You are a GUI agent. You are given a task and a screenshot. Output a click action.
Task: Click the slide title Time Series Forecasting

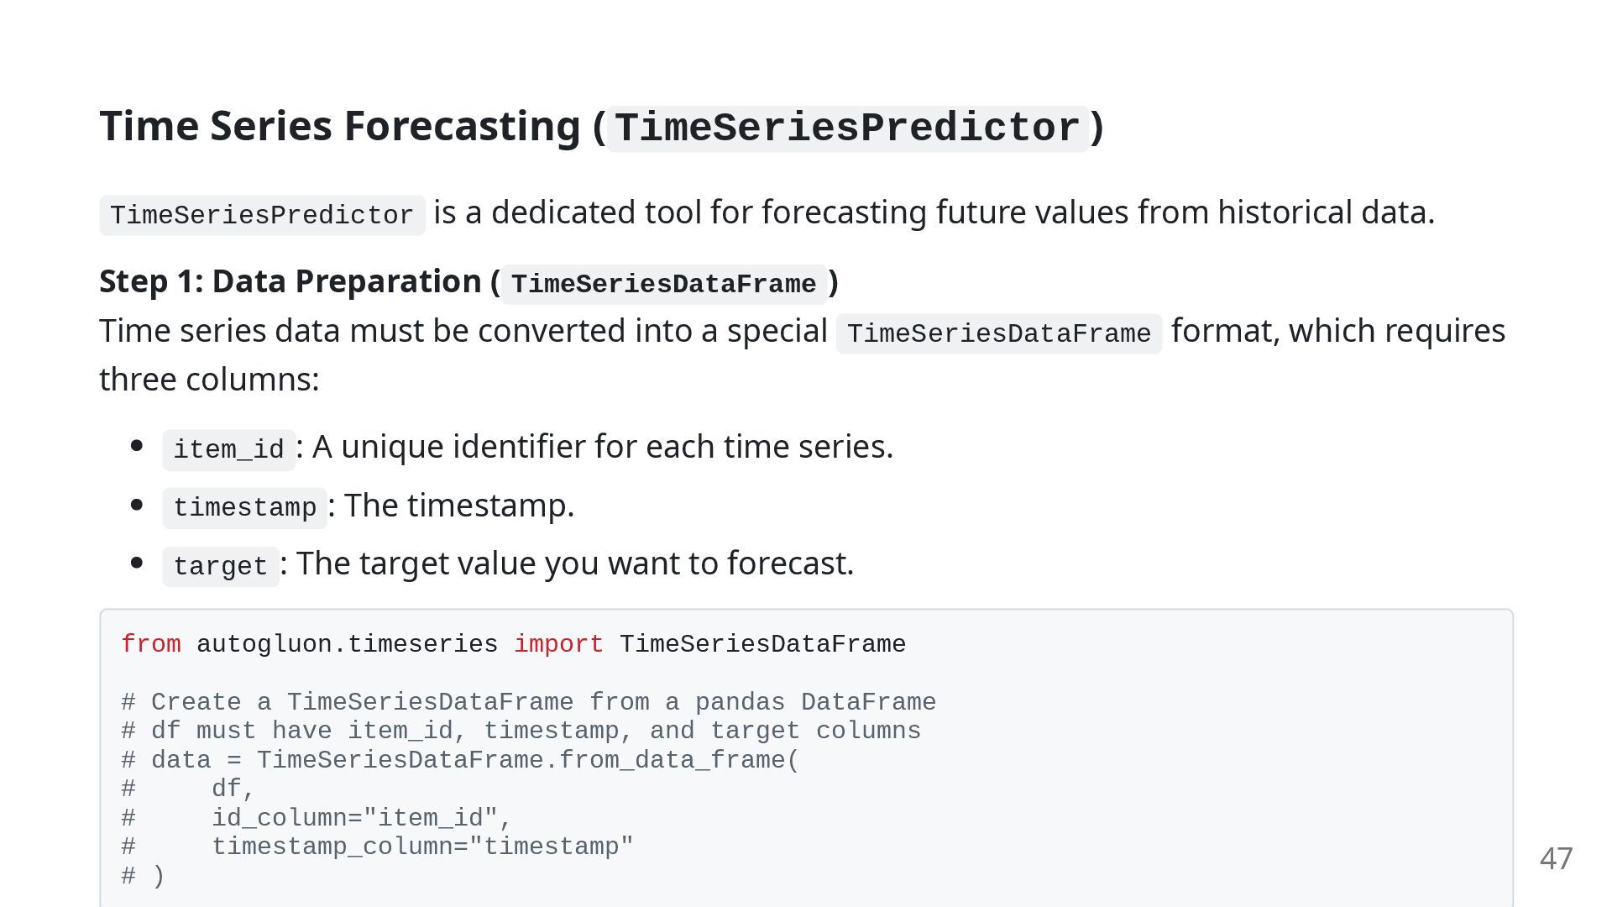(x=601, y=127)
